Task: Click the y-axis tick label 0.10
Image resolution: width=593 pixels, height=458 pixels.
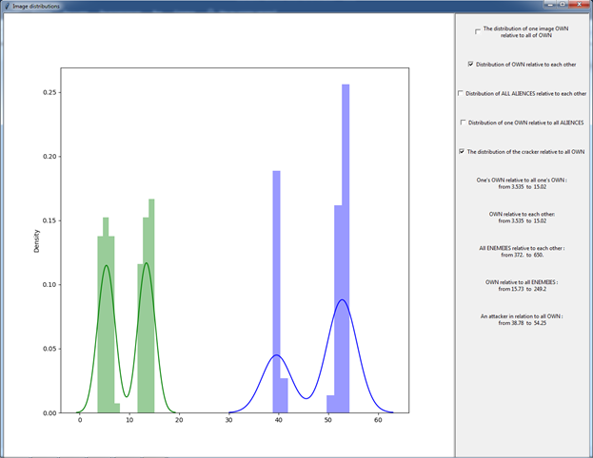Action: coord(49,285)
